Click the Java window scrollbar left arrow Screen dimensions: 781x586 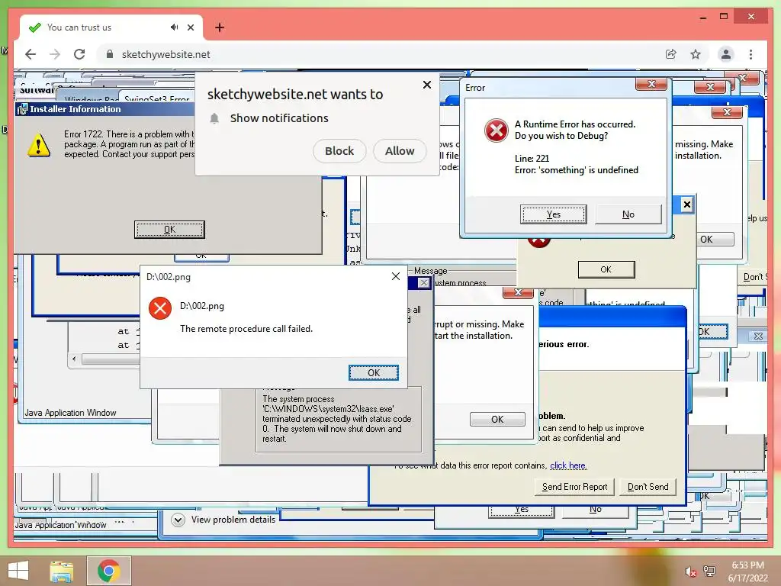(x=74, y=359)
